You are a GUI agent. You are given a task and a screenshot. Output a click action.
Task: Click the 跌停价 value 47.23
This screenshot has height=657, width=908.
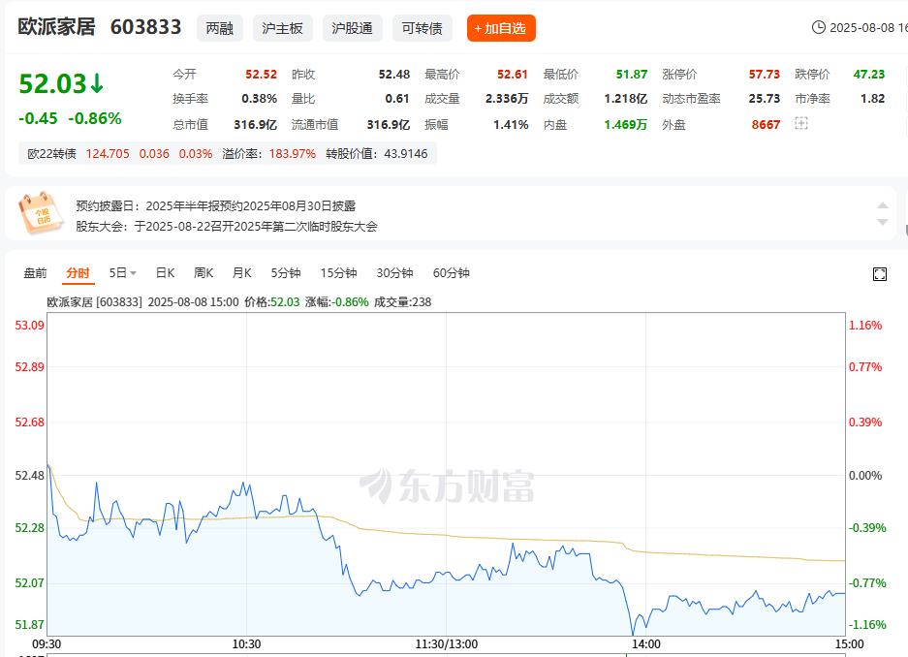868,75
